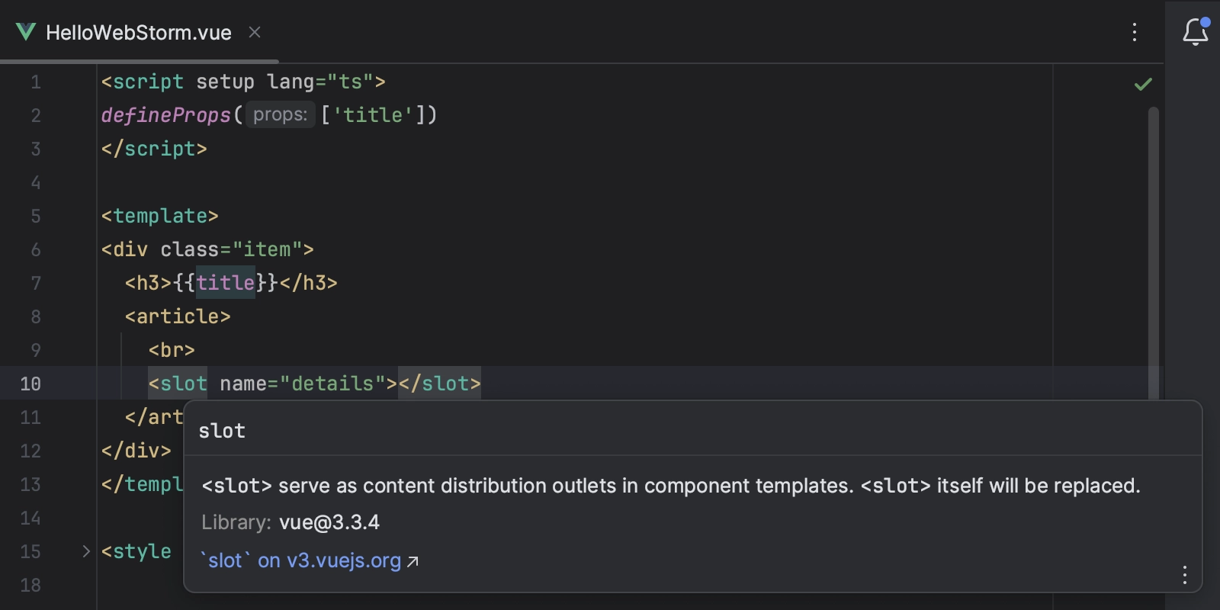Open the Notifications bell icon
The image size is (1220, 610).
pyautogui.click(x=1196, y=31)
